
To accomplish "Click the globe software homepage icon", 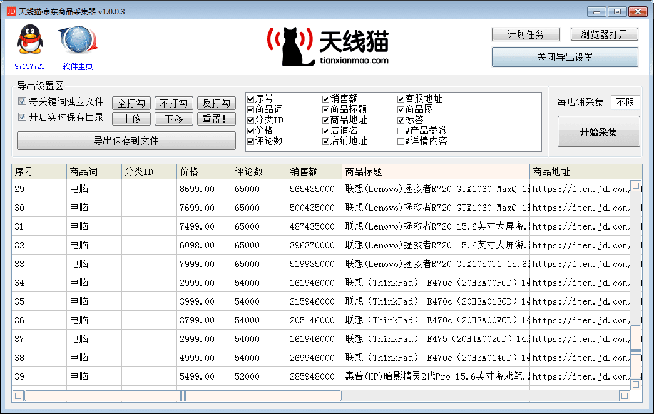I will tap(78, 39).
